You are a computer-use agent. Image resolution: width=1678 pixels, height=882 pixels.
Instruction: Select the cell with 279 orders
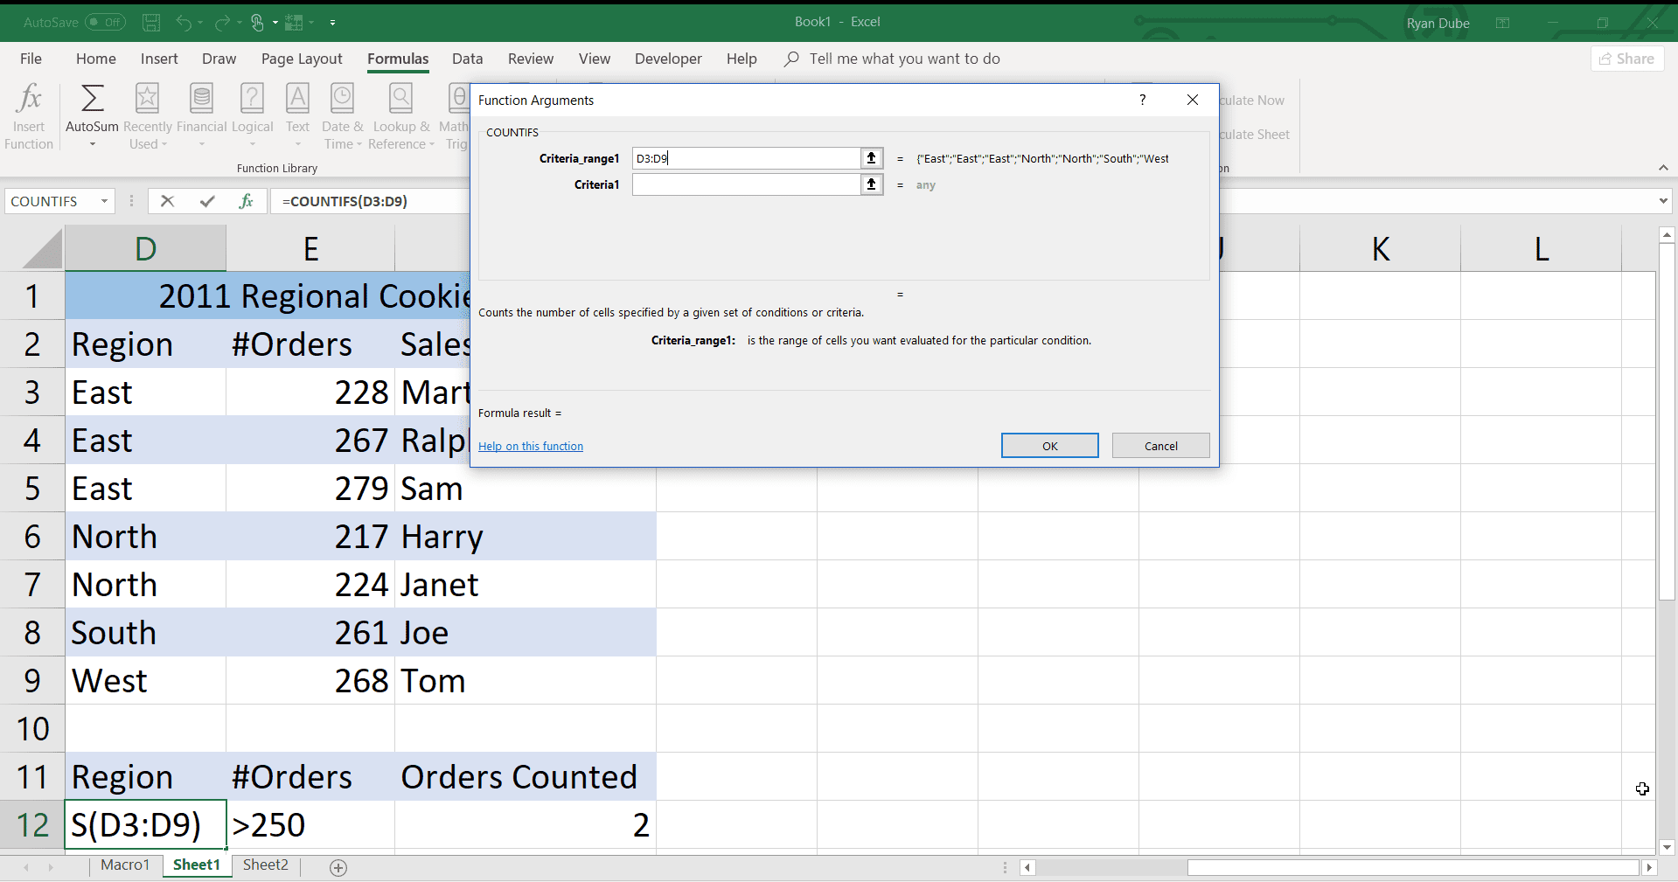(x=310, y=488)
